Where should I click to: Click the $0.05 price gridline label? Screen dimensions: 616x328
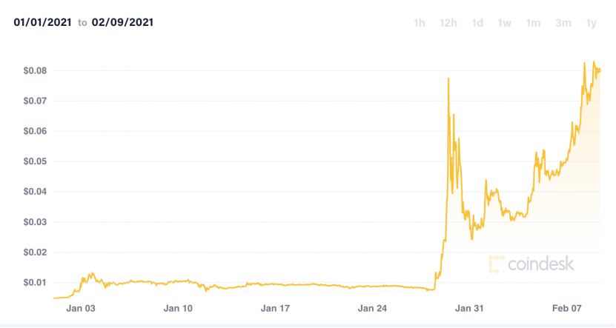pos(35,161)
